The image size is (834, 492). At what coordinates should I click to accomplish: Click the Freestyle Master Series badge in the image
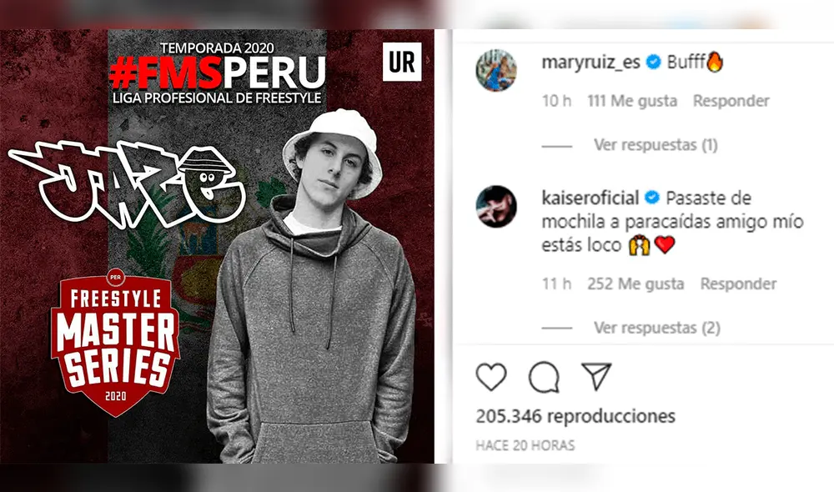tap(115, 343)
